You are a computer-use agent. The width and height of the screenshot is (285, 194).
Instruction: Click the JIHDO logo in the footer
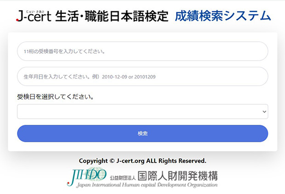(87, 177)
